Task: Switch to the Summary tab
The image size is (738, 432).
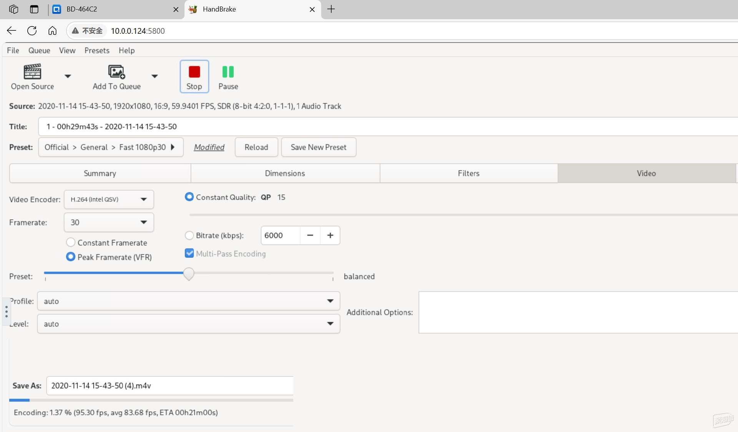Action: click(100, 173)
